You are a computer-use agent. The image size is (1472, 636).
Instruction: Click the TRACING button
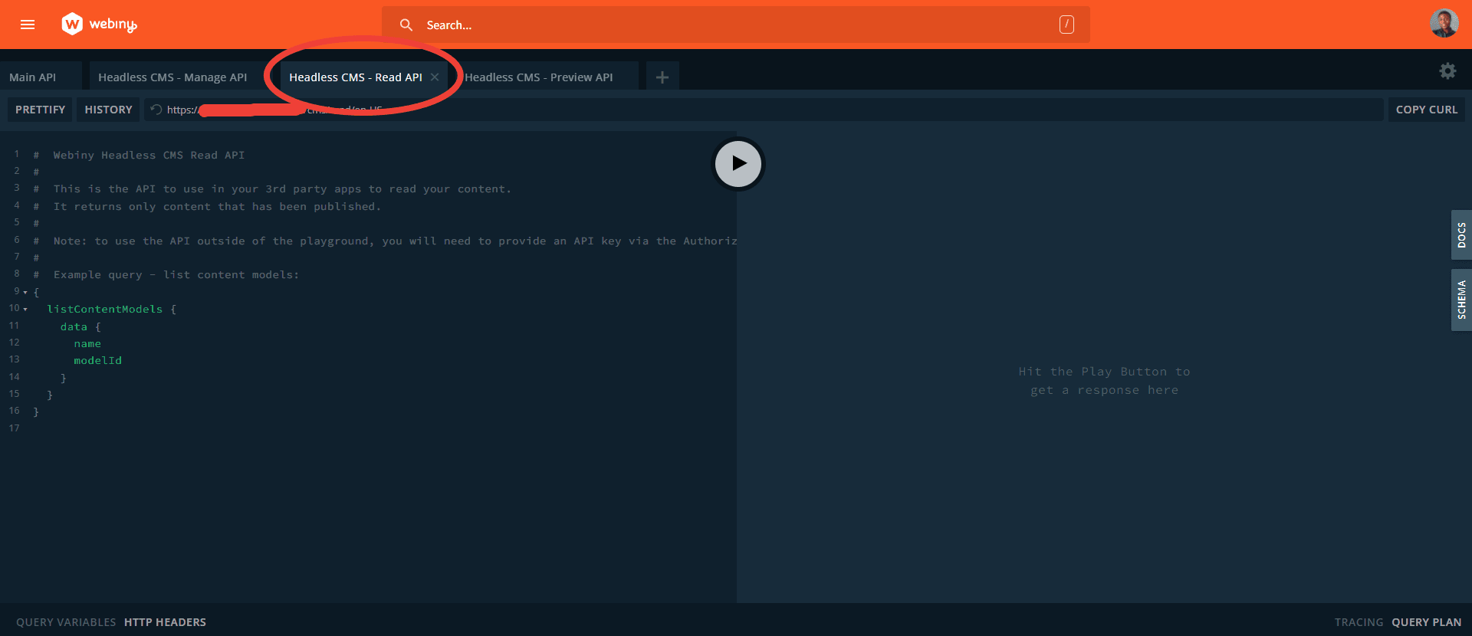pos(1359,622)
